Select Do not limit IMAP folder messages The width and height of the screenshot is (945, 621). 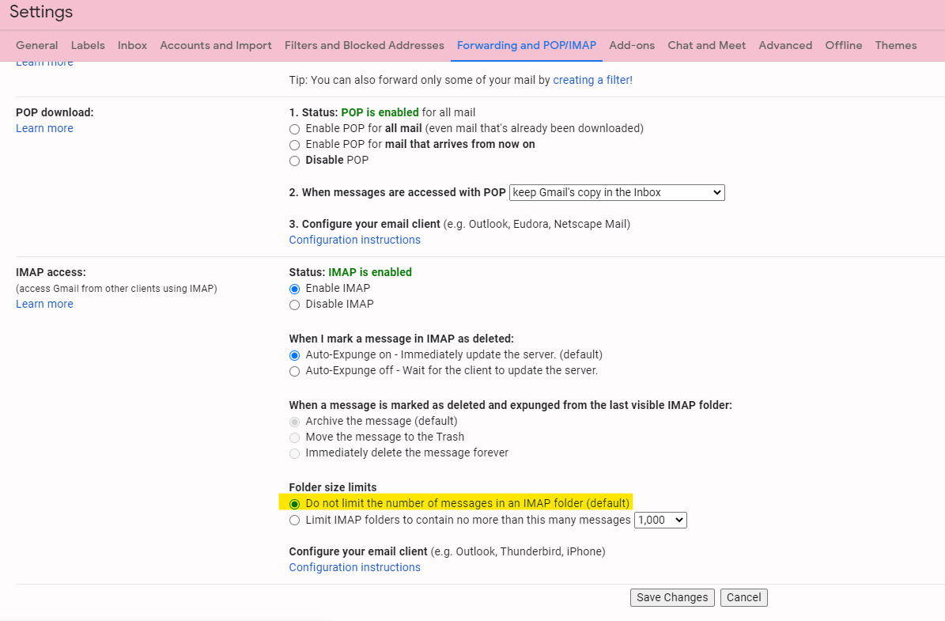tap(294, 504)
